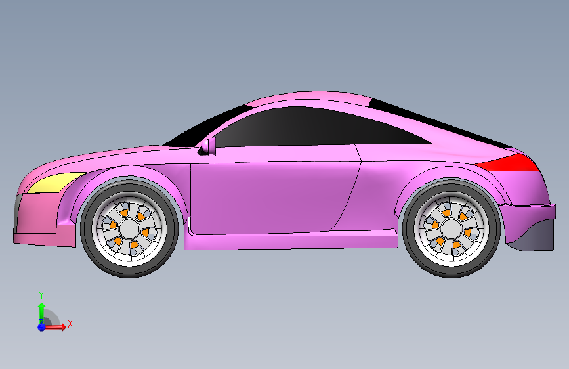
Task: Select the front wheel center hub
Action: [129, 228]
